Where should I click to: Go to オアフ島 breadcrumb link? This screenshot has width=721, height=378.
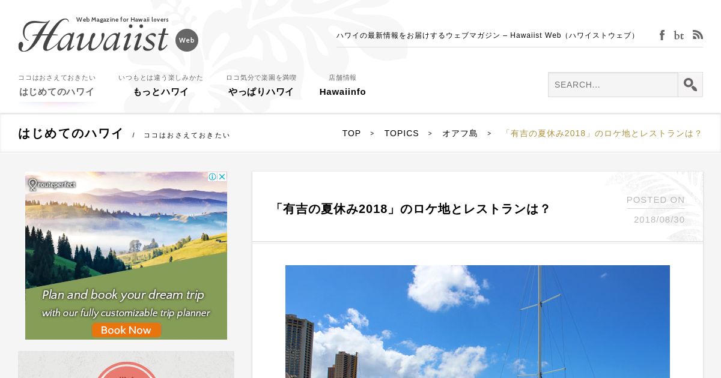coord(460,133)
